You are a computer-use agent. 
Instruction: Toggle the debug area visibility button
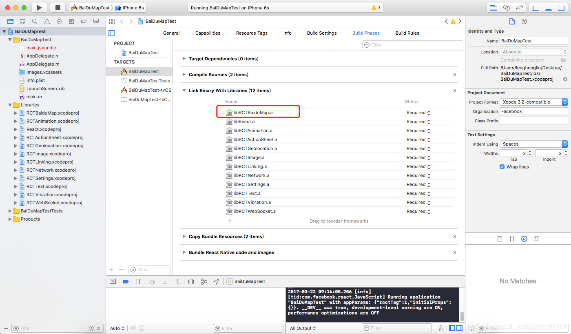point(549,8)
